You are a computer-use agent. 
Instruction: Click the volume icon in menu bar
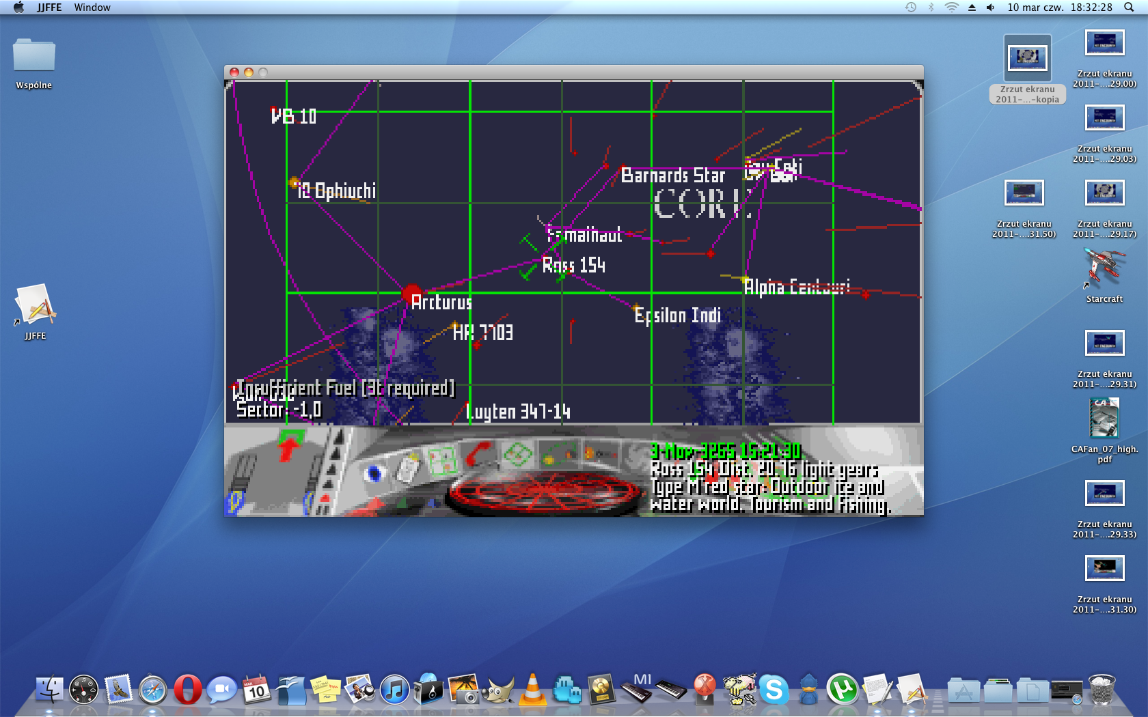(x=990, y=8)
